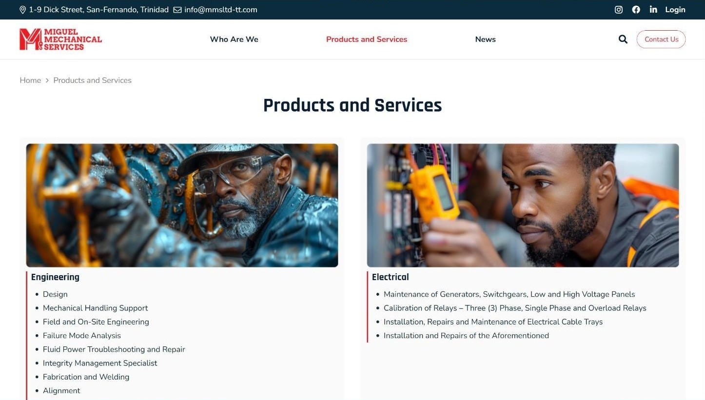
Task: Click the Miguel Mechanical Services logo
Action: tap(61, 39)
